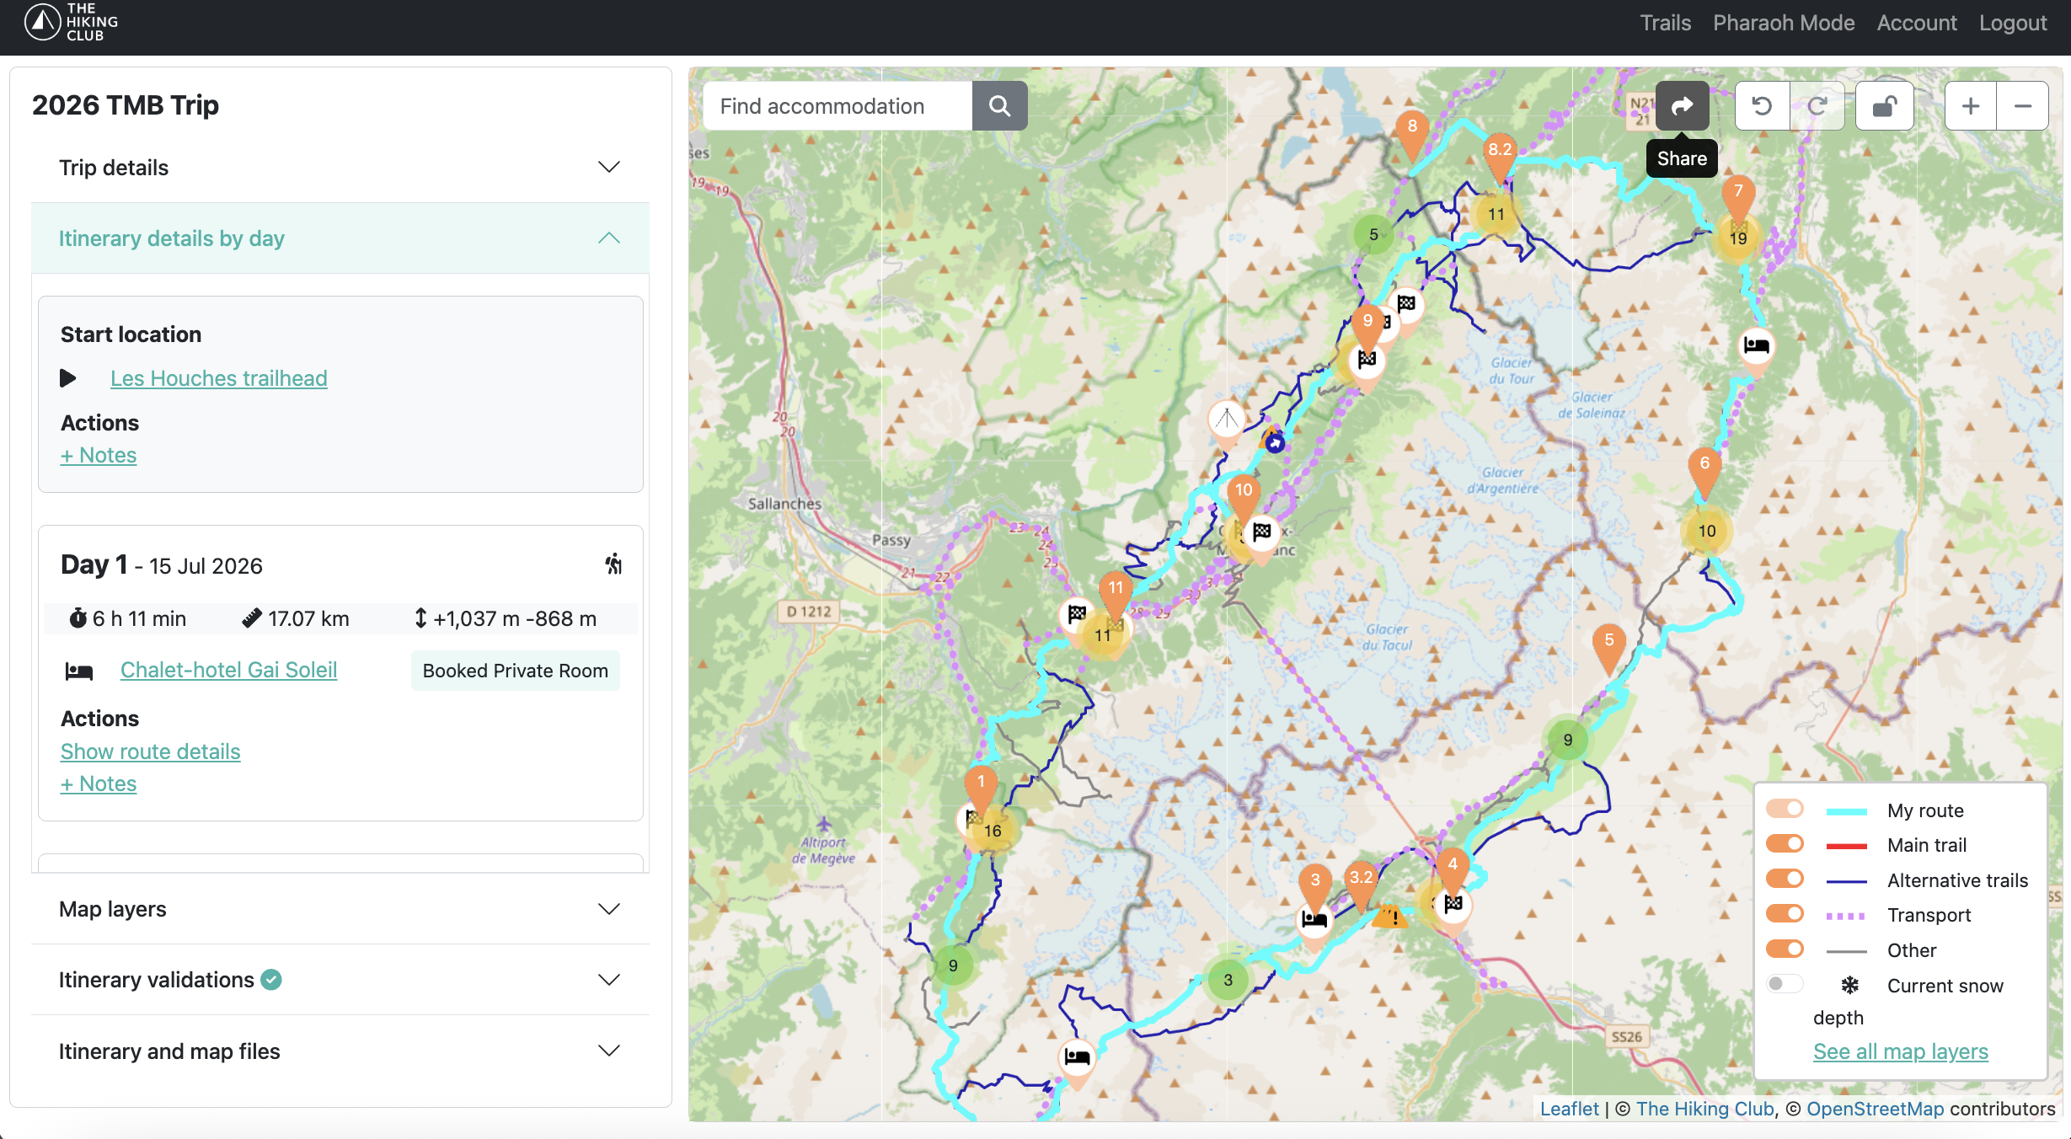Click the Find accommodation search field
The width and height of the screenshot is (2071, 1139).
click(837, 106)
